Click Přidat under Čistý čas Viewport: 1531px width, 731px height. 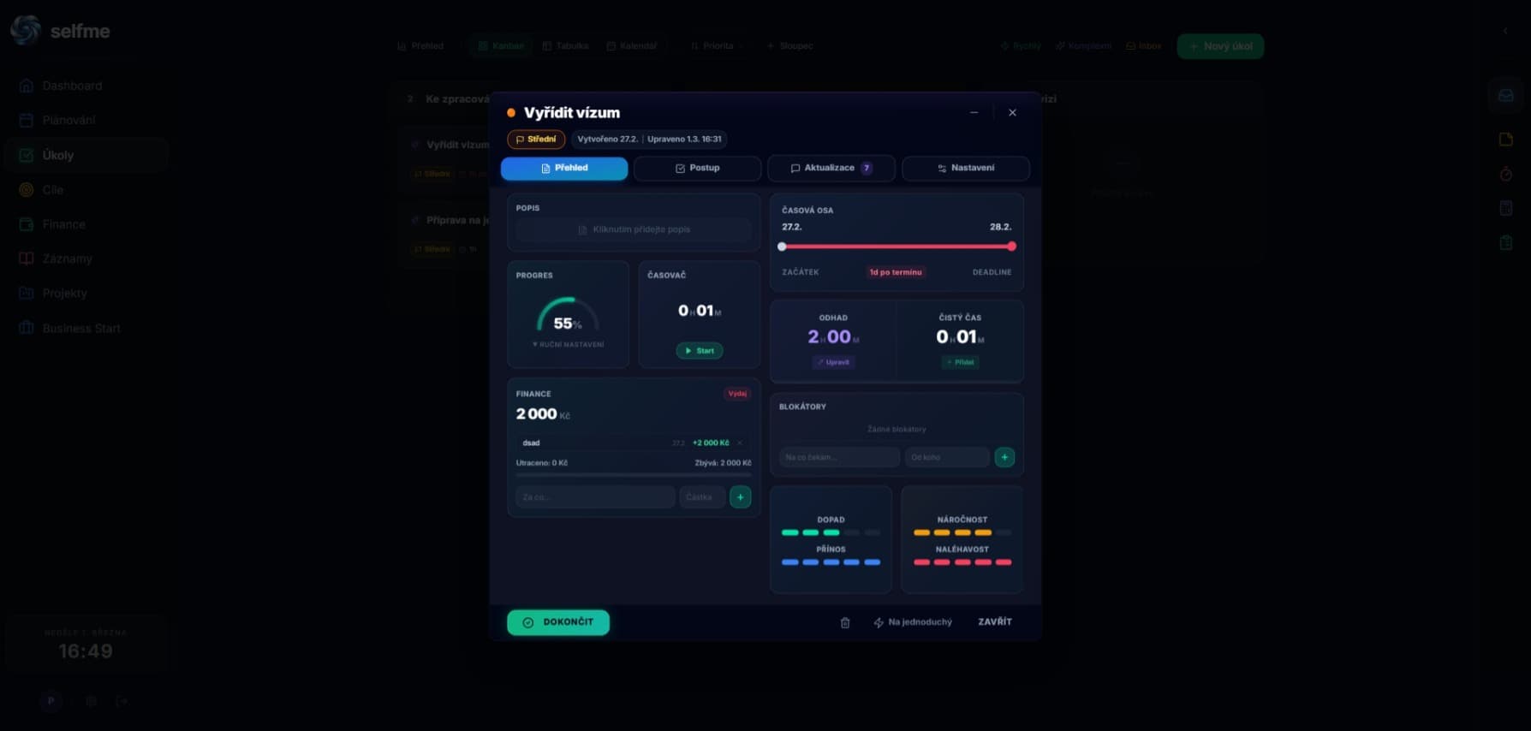pos(960,362)
